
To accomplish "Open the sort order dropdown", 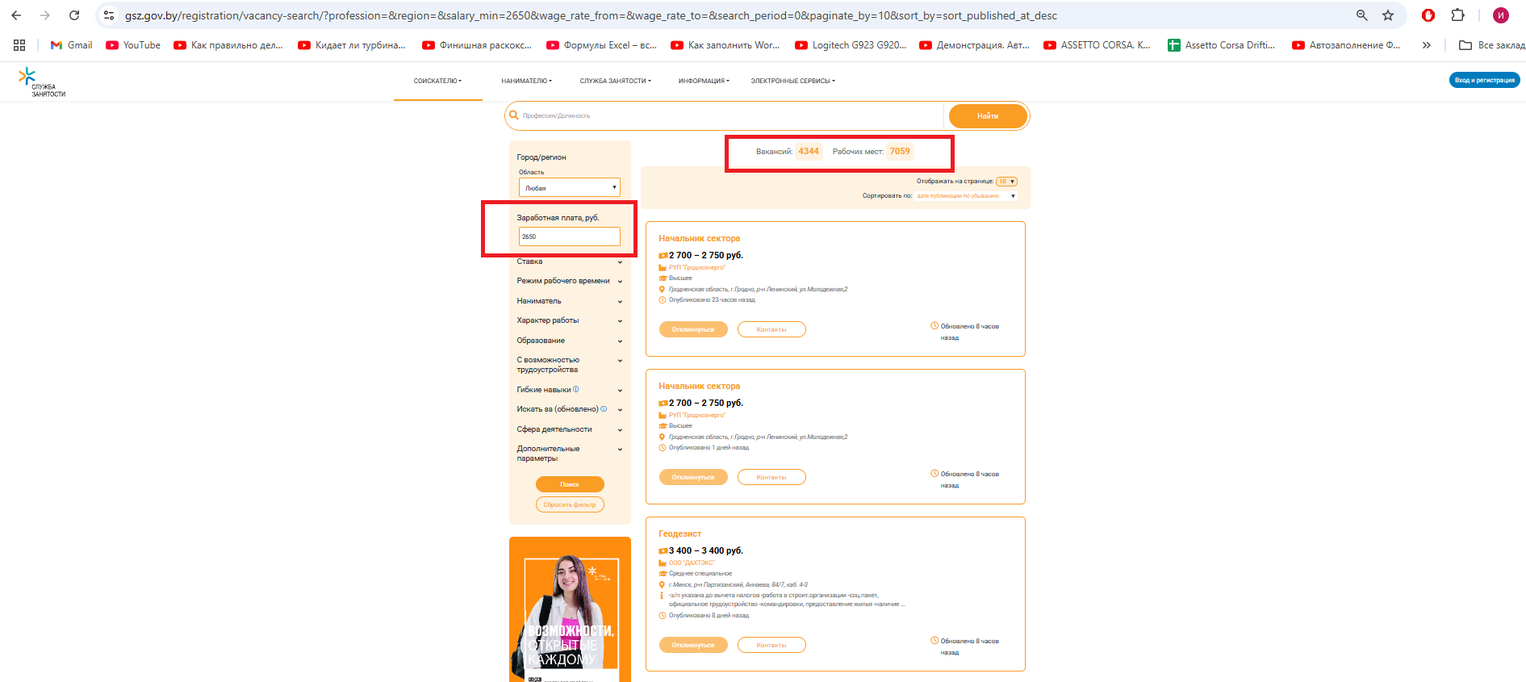I will tap(965, 196).
